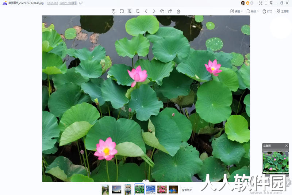This screenshot has height=195, width=292.
Task: Click the gray hexagon badge icon
Action: coord(252,3)
